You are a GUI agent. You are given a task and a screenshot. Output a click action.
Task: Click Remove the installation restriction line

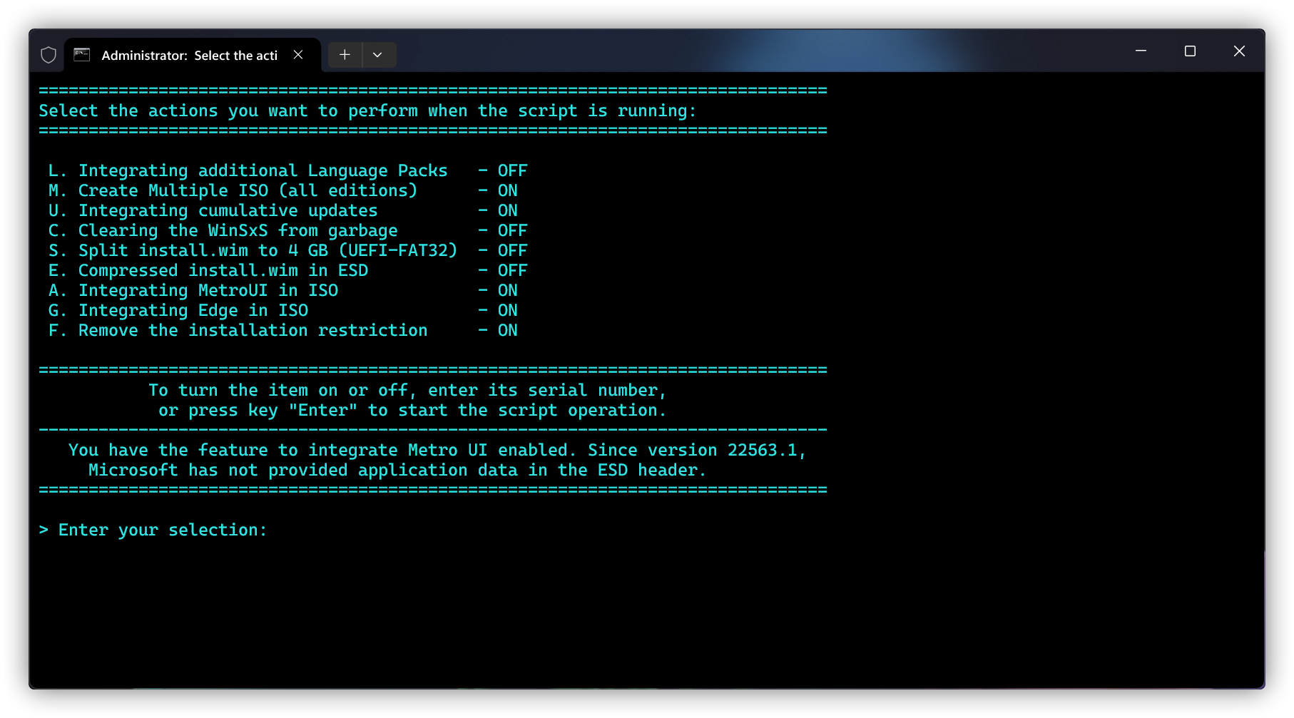[x=253, y=331]
